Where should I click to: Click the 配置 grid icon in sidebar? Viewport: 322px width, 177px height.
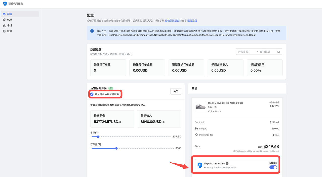coord(4,14)
